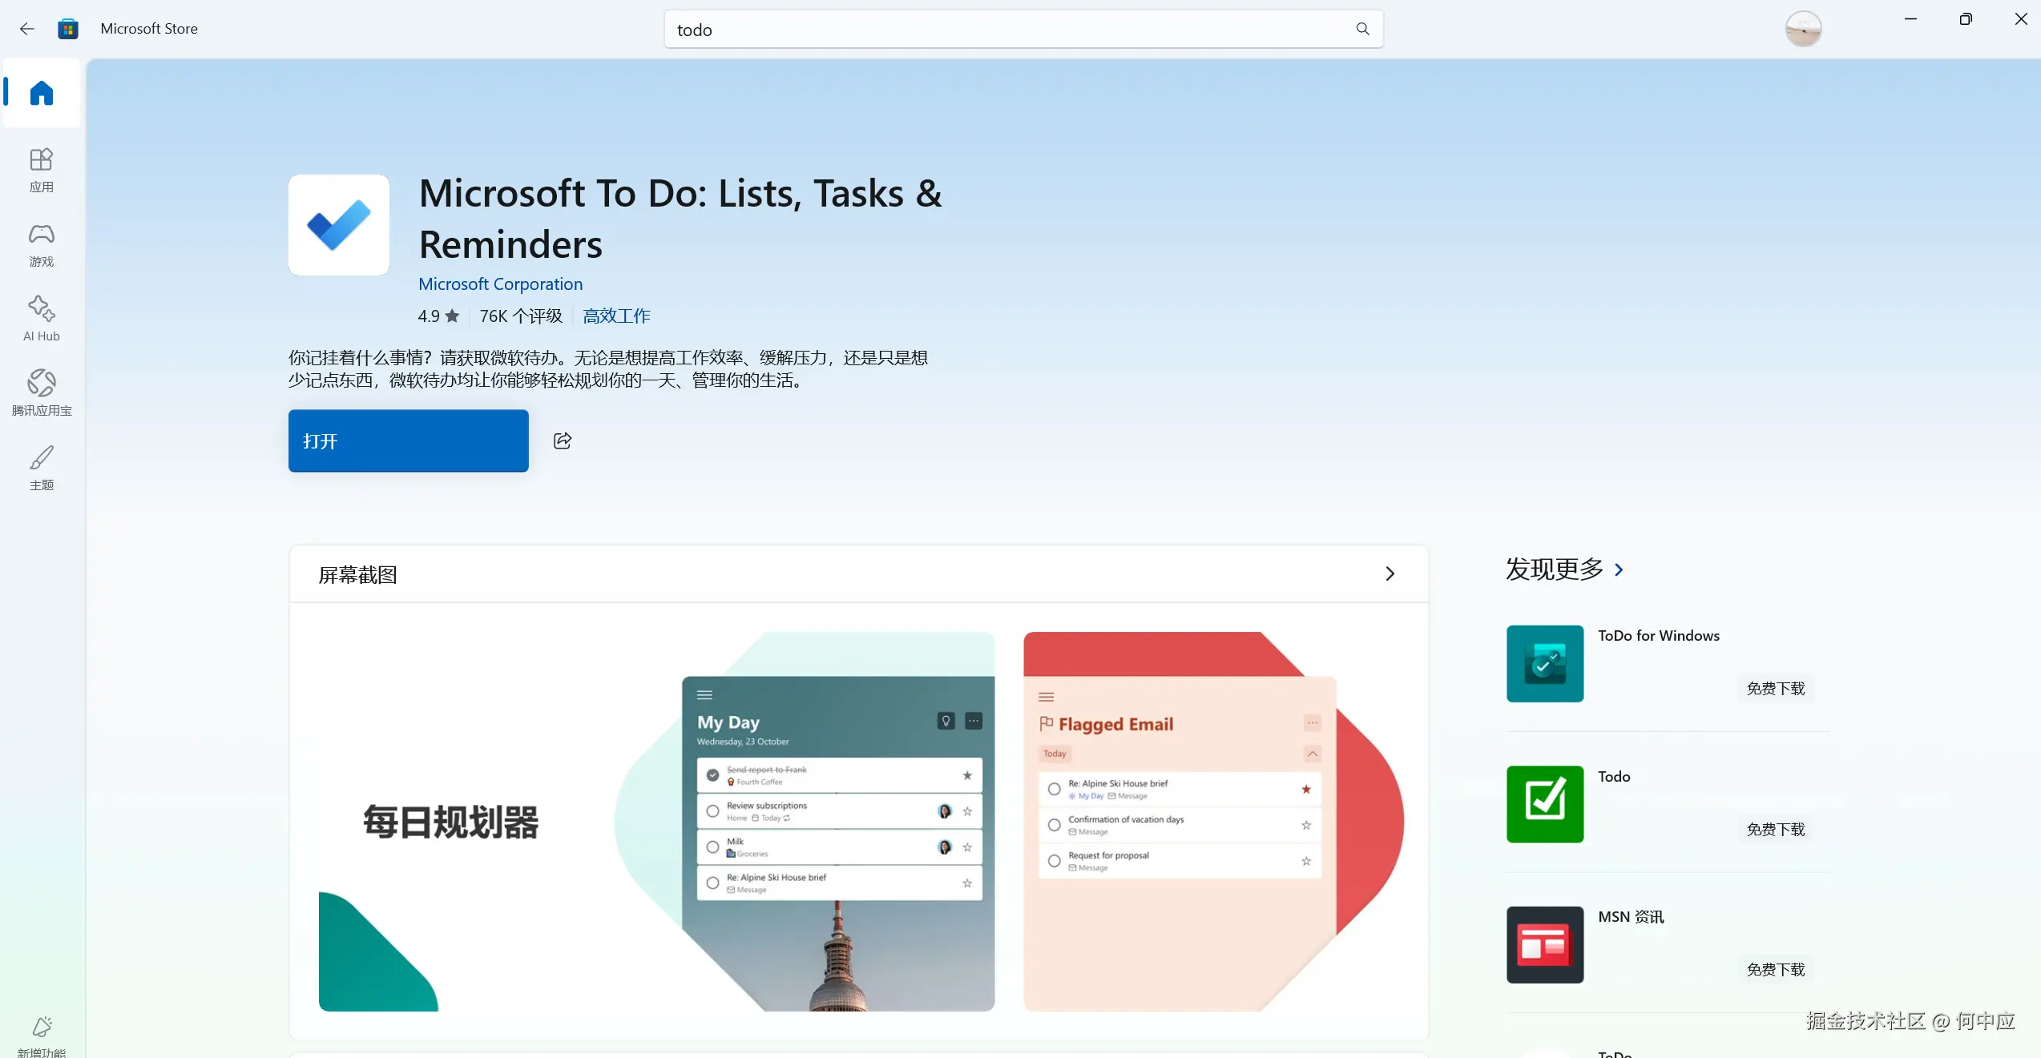
Task: Click the search magnifier icon
Action: [1362, 29]
